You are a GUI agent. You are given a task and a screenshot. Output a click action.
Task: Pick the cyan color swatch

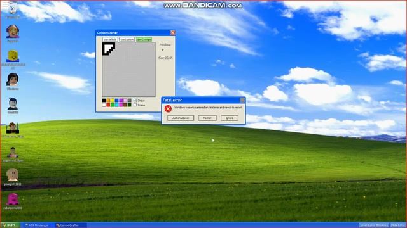[x=116, y=104]
